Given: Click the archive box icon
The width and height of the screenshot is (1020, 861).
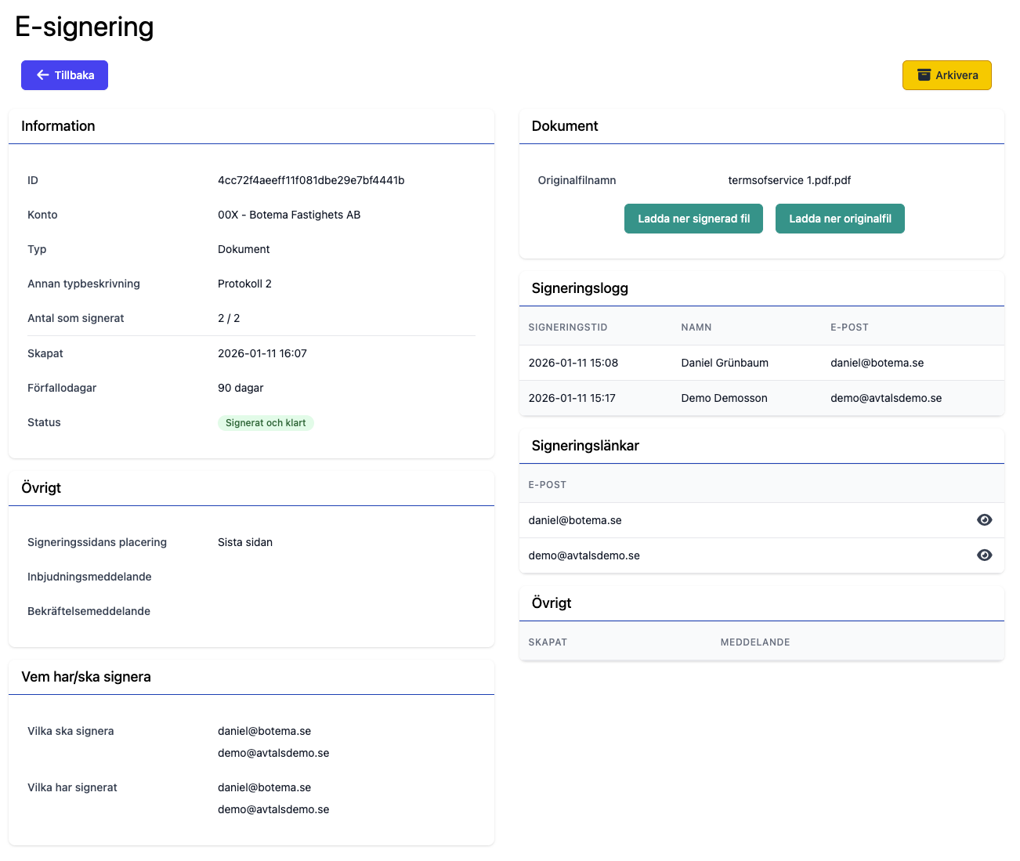Looking at the screenshot, I should [924, 75].
